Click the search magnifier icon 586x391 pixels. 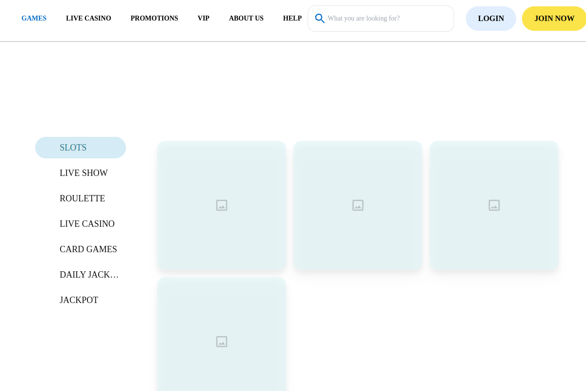319,19
